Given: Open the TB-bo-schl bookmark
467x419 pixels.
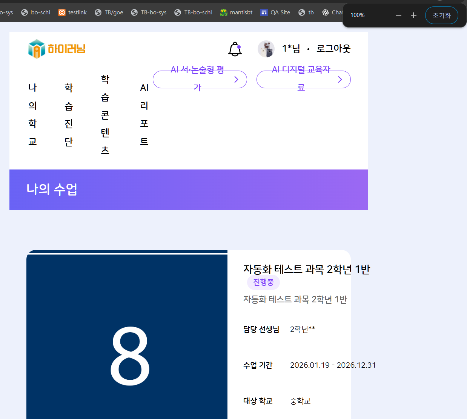Looking at the screenshot, I should 193,12.
